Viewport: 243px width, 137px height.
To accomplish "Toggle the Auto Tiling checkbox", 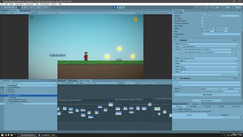I will click(202, 26).
